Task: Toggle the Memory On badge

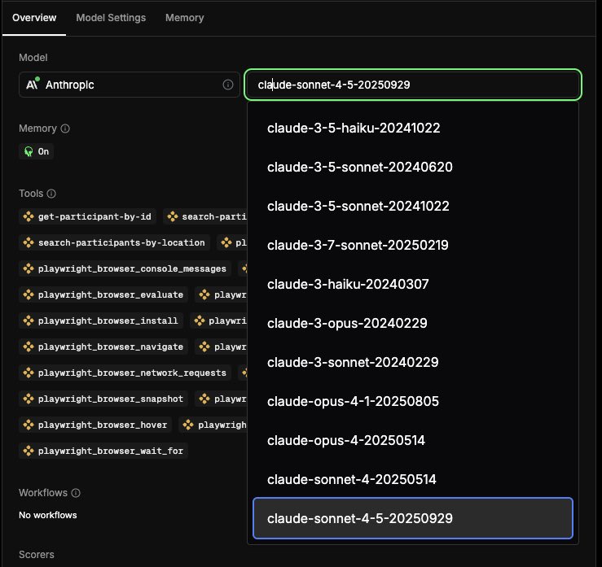Action: pos(36,151)
